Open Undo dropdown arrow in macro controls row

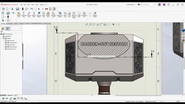point(34,9)
